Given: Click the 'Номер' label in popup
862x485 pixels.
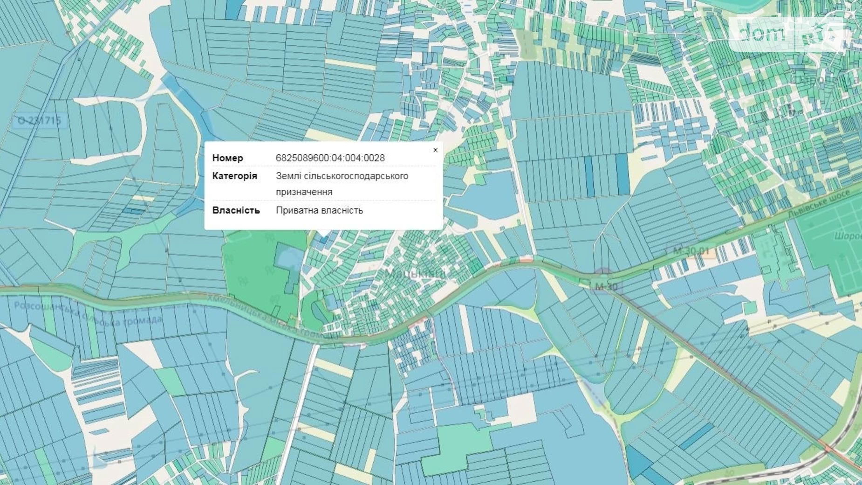Looking at the screenshot, I should [228, 158].
